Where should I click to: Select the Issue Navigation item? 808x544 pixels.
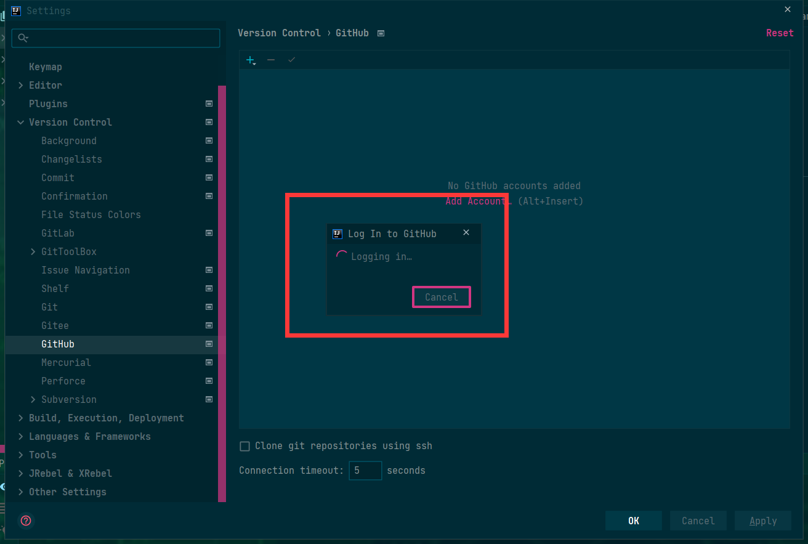pos(86,270)
